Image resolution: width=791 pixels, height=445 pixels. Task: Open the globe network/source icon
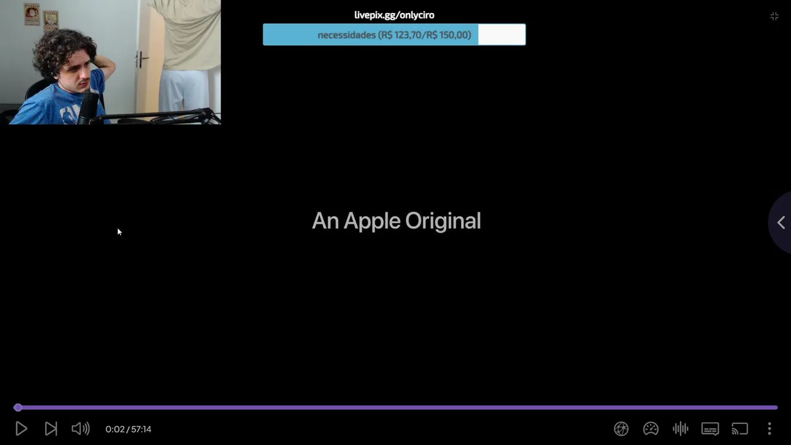pos(621,428)
